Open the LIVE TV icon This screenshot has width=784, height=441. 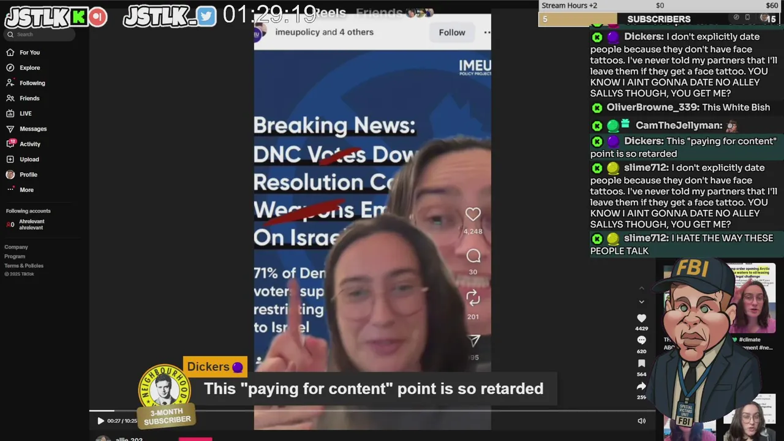click(x=10, y=114)
